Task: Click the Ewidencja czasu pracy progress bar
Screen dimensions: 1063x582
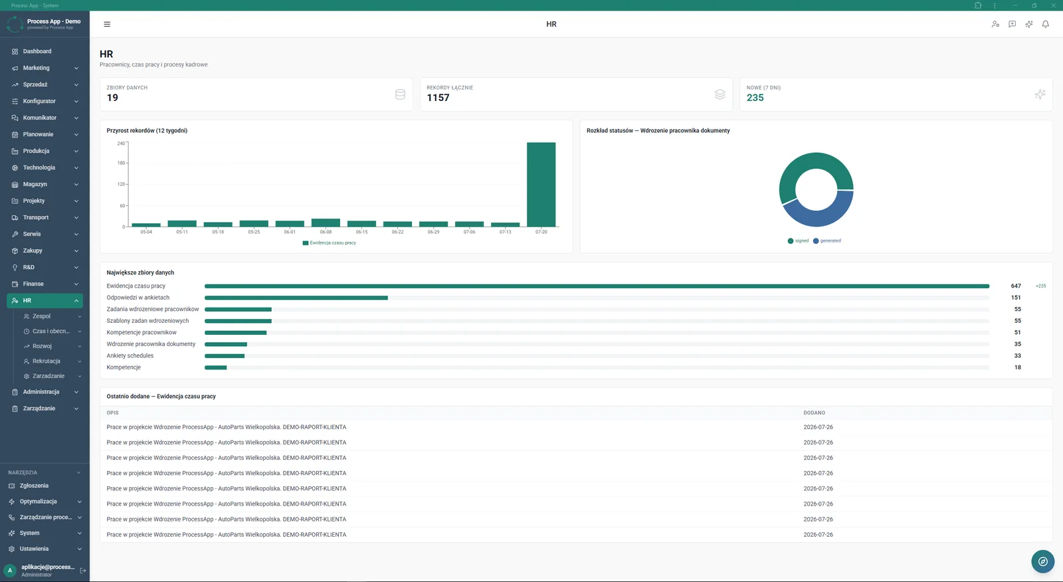Action: click(597, 286)
